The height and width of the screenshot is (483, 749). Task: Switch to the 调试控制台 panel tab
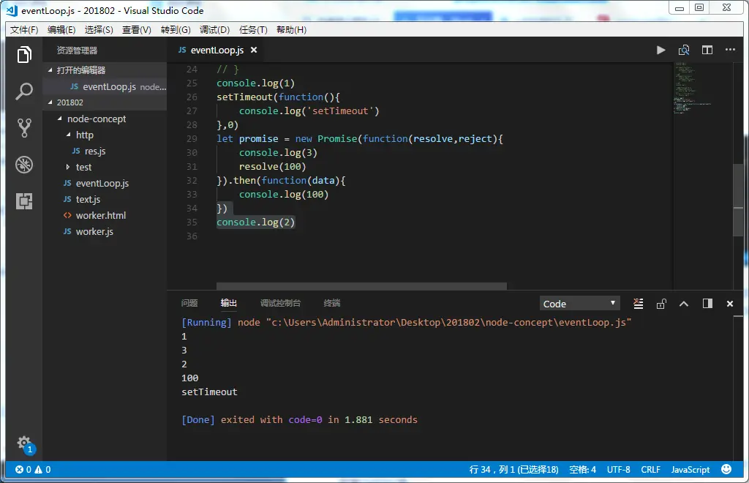point(280,303)
